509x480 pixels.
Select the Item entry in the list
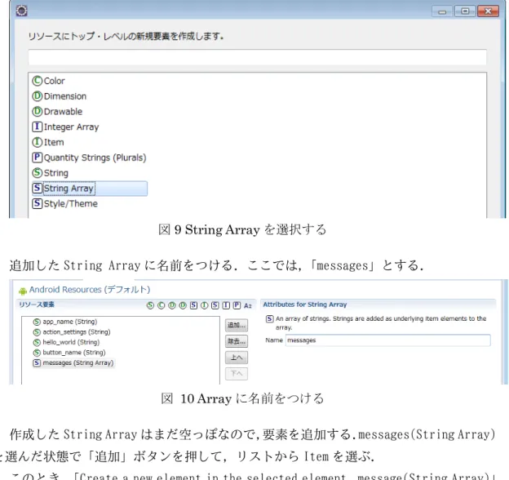point(48,142)
